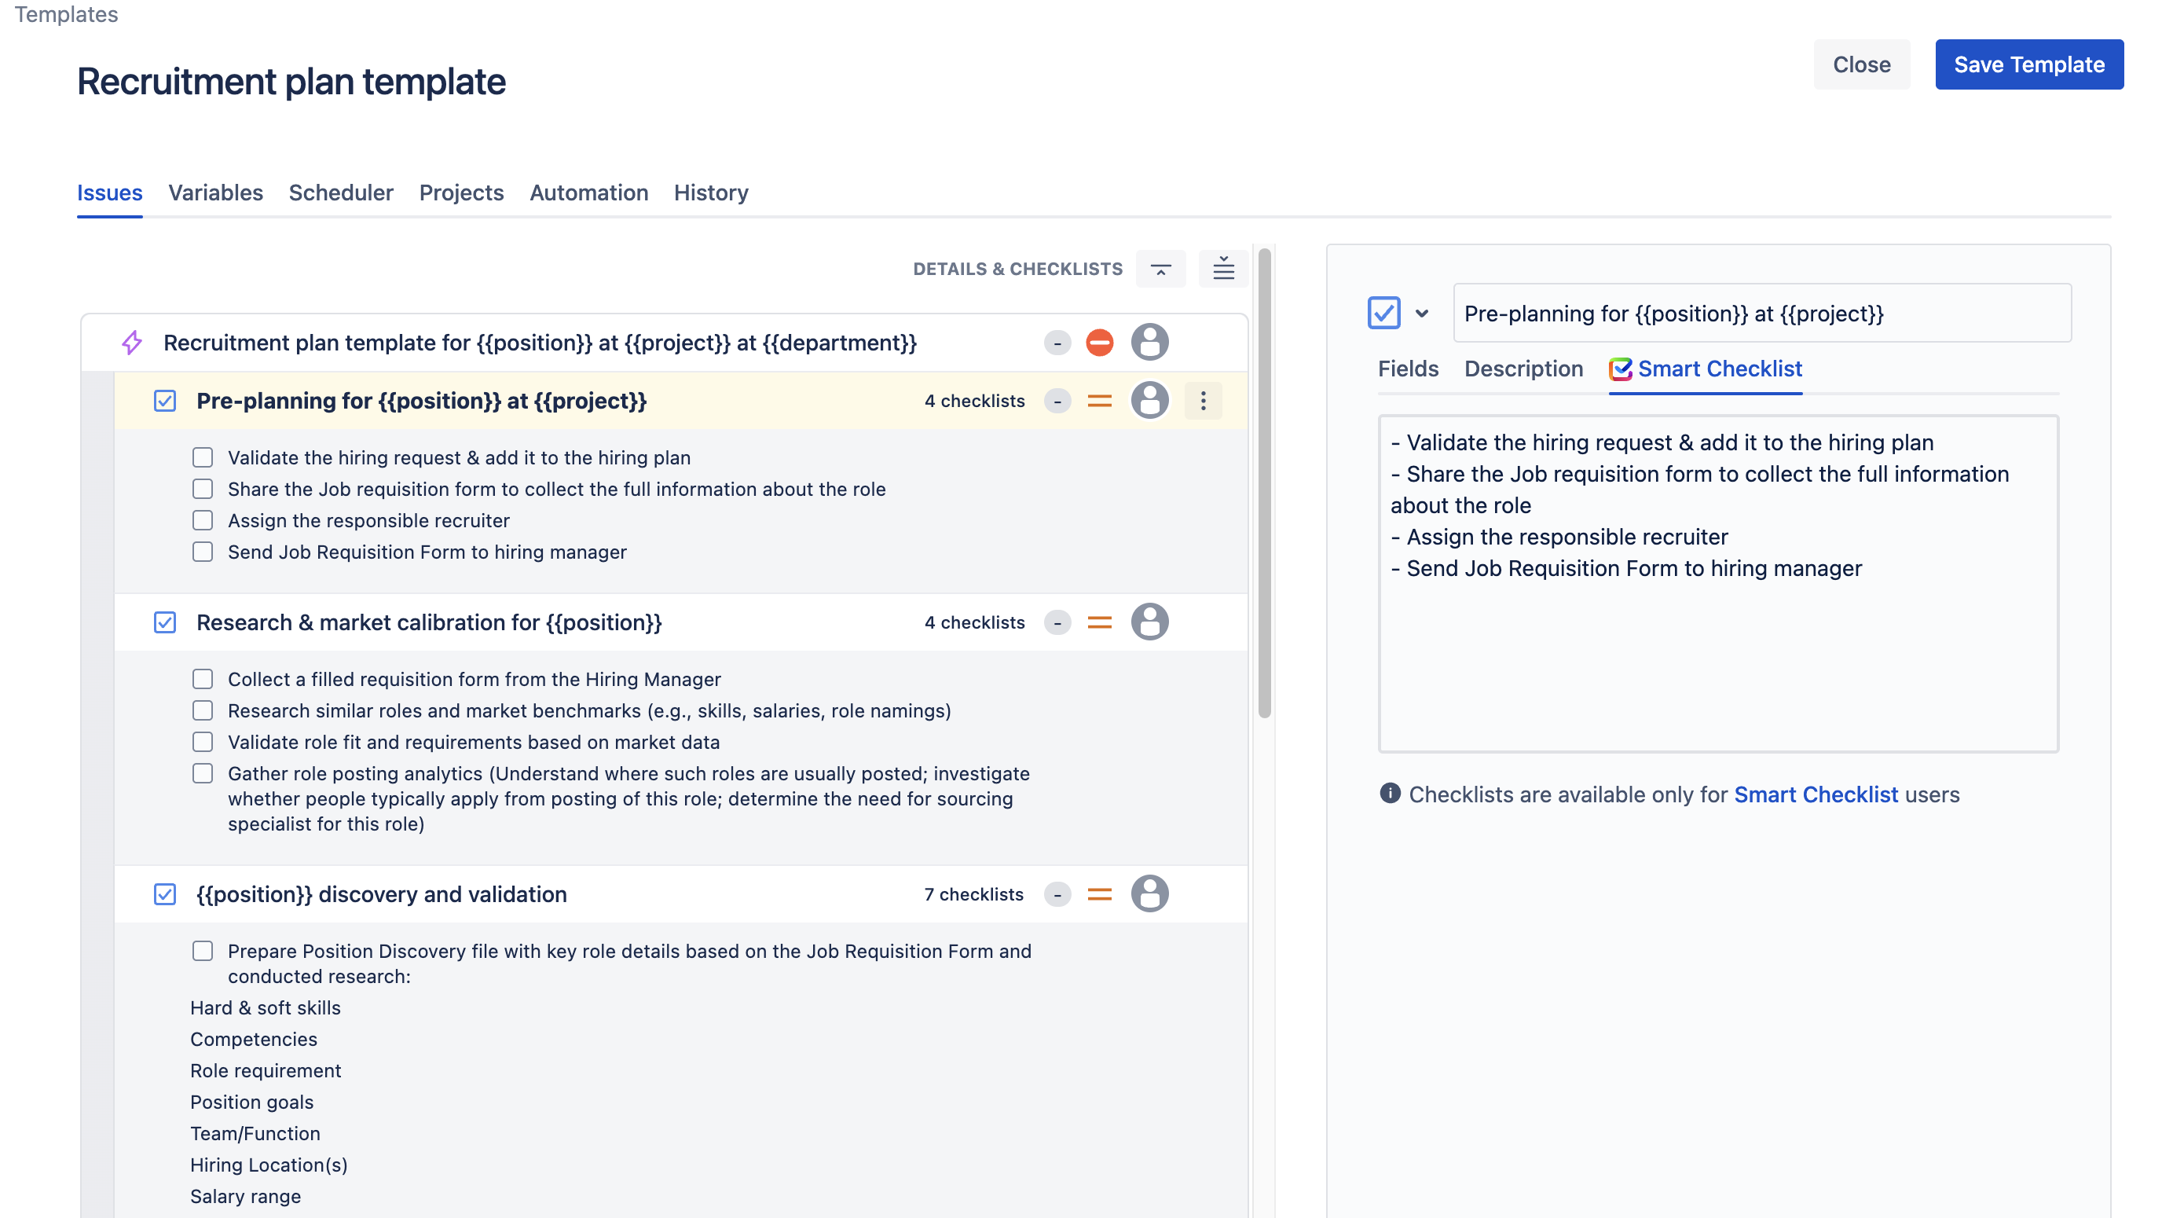Click the Hard & soft skills line
Viewport: 2162px width, 1218px height.
coord(266,1008)
